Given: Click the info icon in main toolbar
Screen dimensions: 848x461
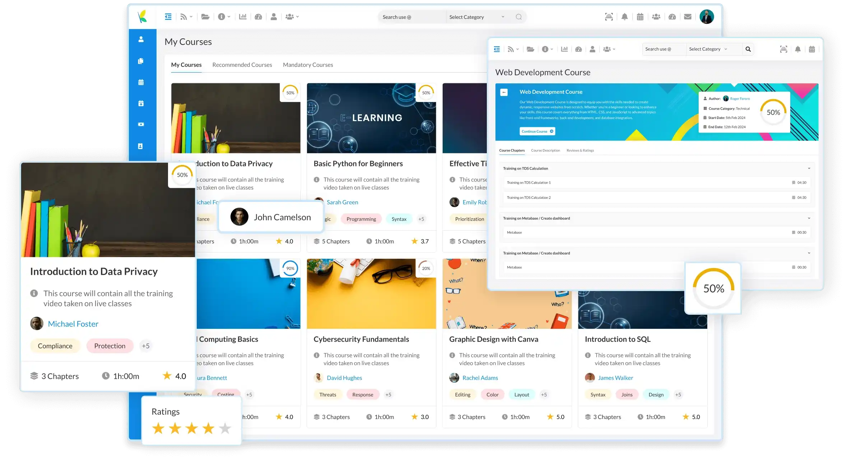Looking at the screenshot, I should 222,17.
